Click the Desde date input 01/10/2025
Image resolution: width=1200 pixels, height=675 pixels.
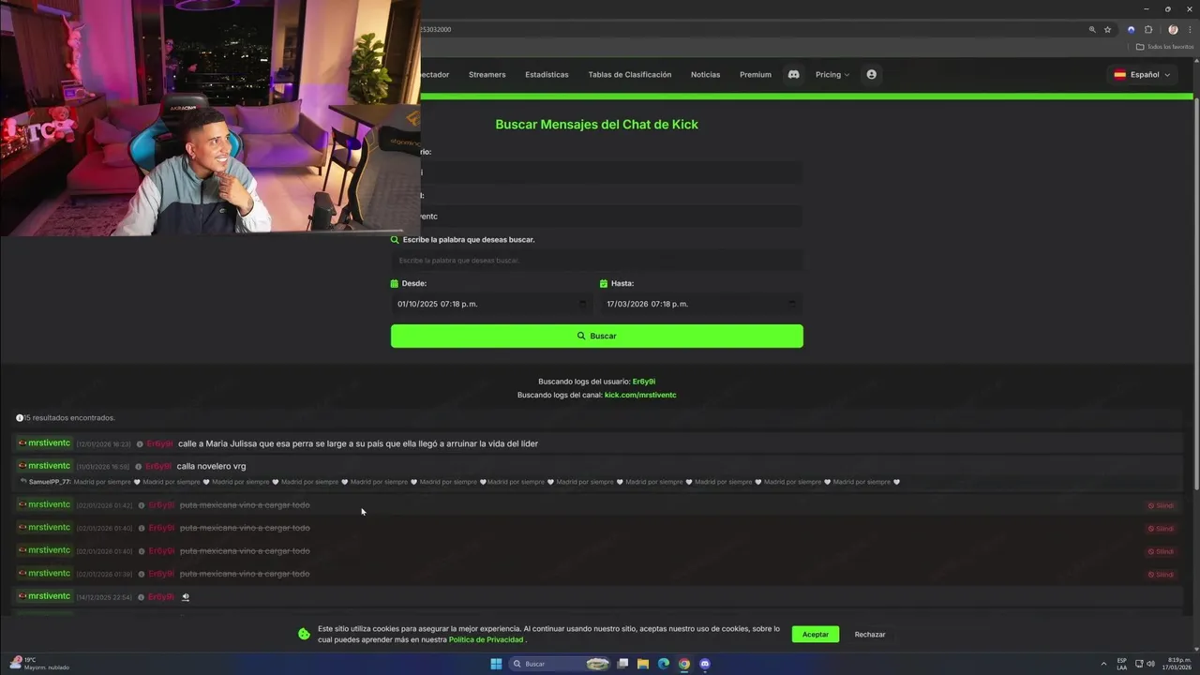pyautogui.click(x=492, y=304)
